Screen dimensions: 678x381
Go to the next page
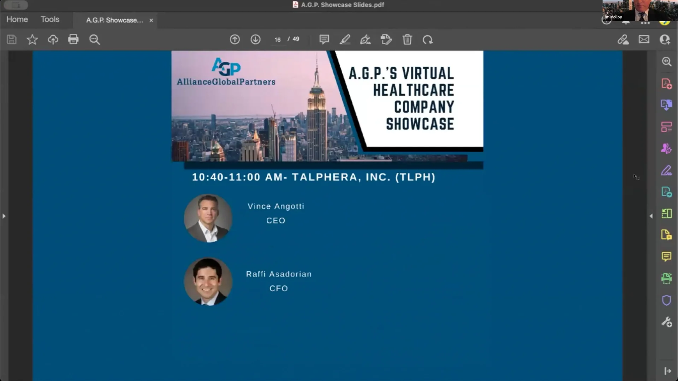click(256, 40)
